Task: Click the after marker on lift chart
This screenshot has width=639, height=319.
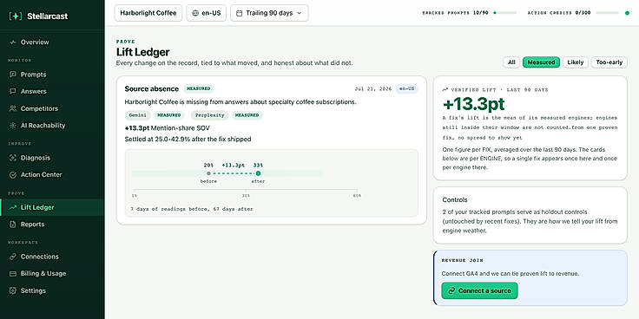Action: (x=258, y=173)
